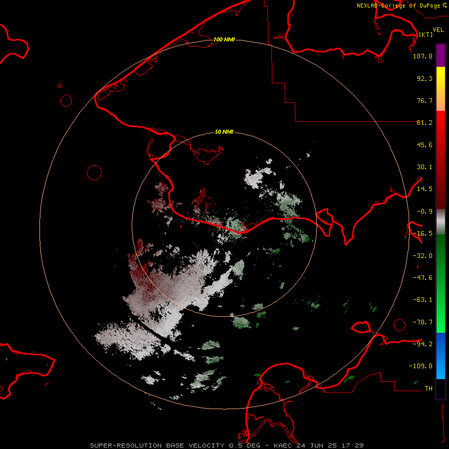Click the 50 NMI range ring label
The image size is (449, 449).
(x=224, y=132)
